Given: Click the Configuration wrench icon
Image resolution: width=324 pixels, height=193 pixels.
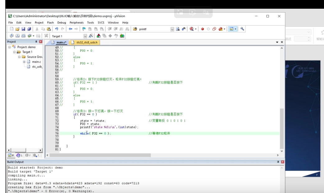Looking at the screenshot, I should [x=242, y=29].
